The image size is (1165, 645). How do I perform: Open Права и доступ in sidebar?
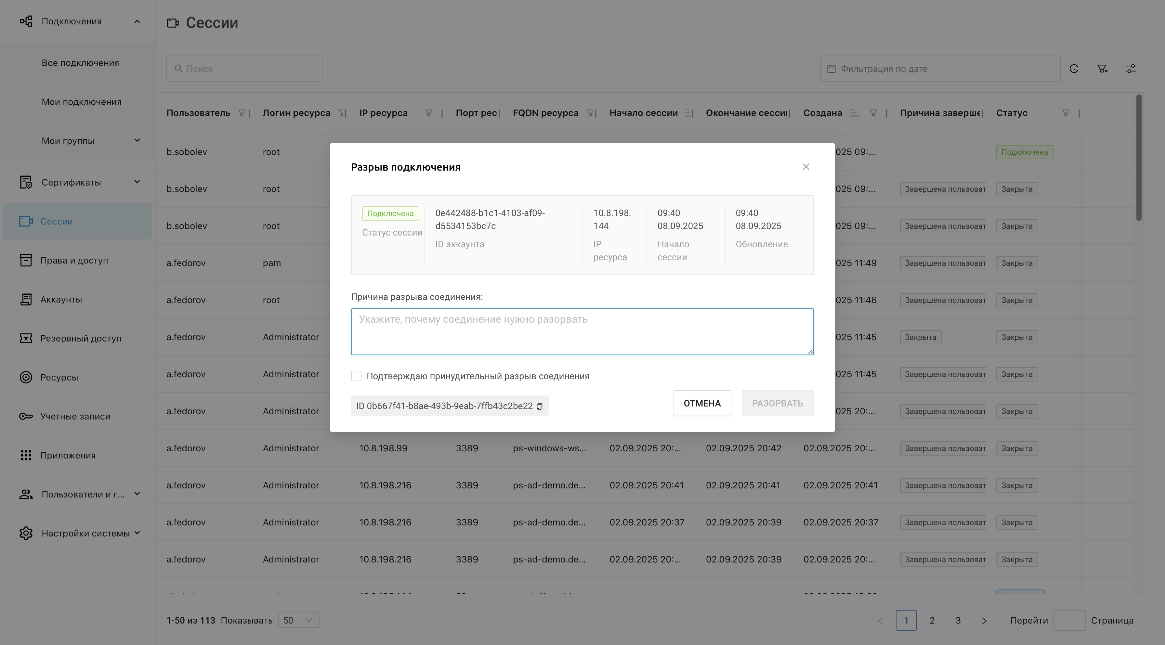point(74,260)
